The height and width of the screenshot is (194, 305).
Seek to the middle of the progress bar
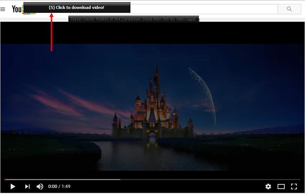[x=152, y=179]
